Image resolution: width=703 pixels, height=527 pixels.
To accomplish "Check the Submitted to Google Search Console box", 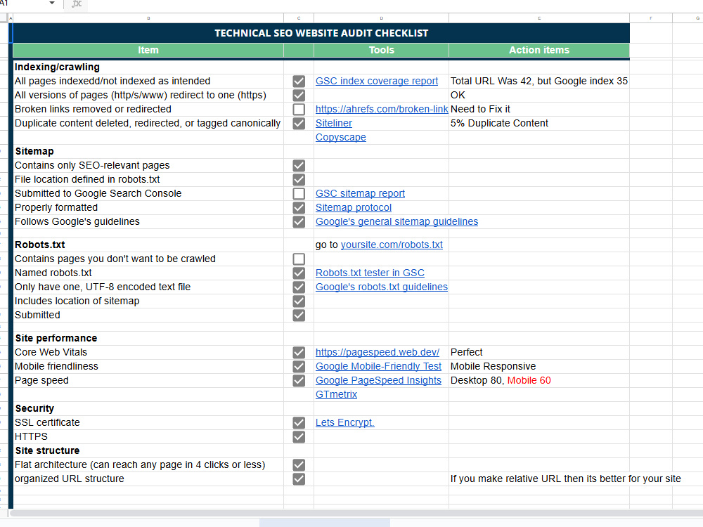I will 299,194.
